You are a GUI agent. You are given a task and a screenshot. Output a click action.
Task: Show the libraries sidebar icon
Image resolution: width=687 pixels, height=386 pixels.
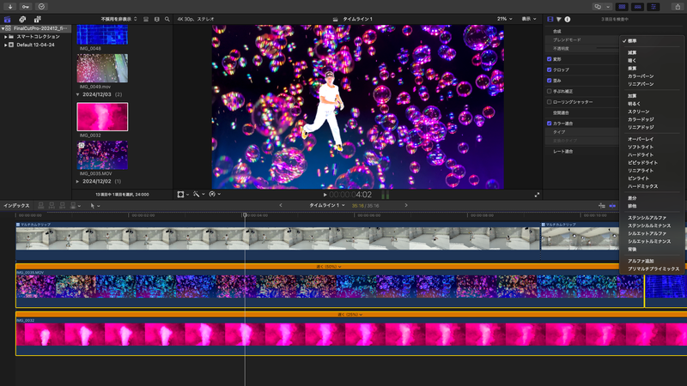(x=8, y=19)
